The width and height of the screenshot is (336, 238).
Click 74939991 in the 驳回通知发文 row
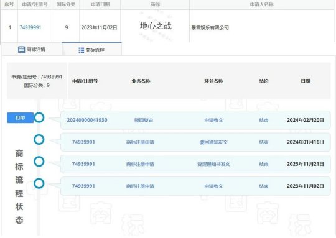83,142
